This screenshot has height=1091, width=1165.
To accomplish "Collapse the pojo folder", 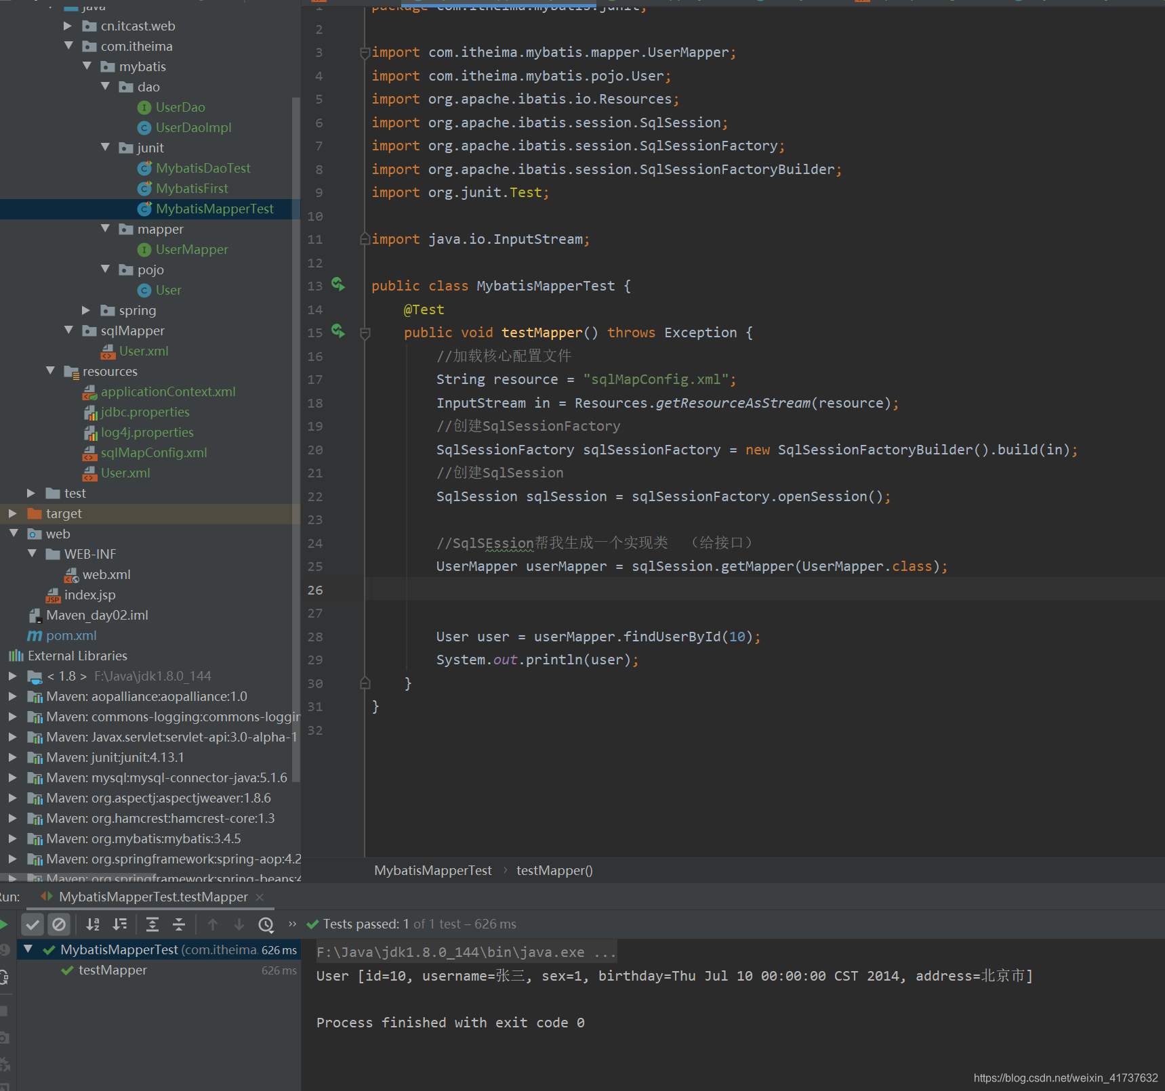I will 105,269.
